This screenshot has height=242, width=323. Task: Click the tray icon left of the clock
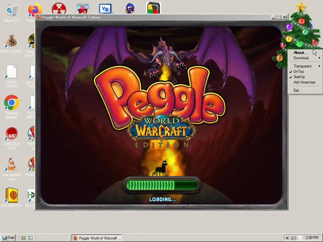click(301, 238)
